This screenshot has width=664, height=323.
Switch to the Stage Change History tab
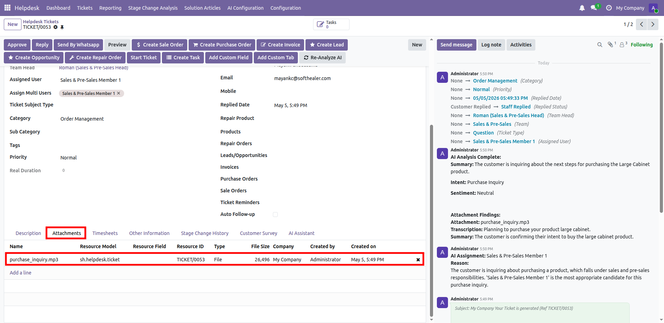[x=205, y=233]
